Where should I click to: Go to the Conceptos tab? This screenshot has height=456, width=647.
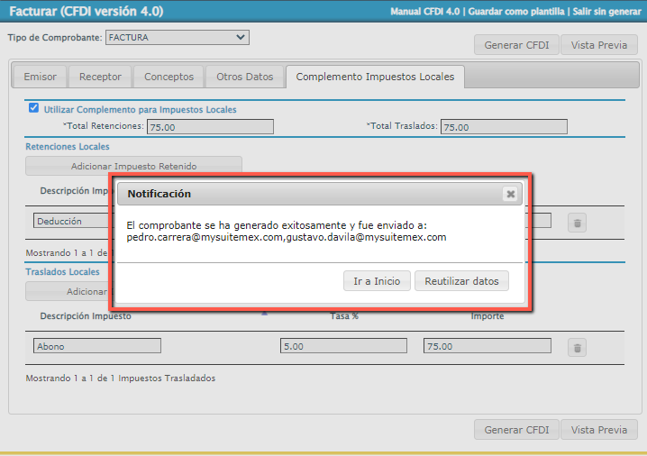169,77
